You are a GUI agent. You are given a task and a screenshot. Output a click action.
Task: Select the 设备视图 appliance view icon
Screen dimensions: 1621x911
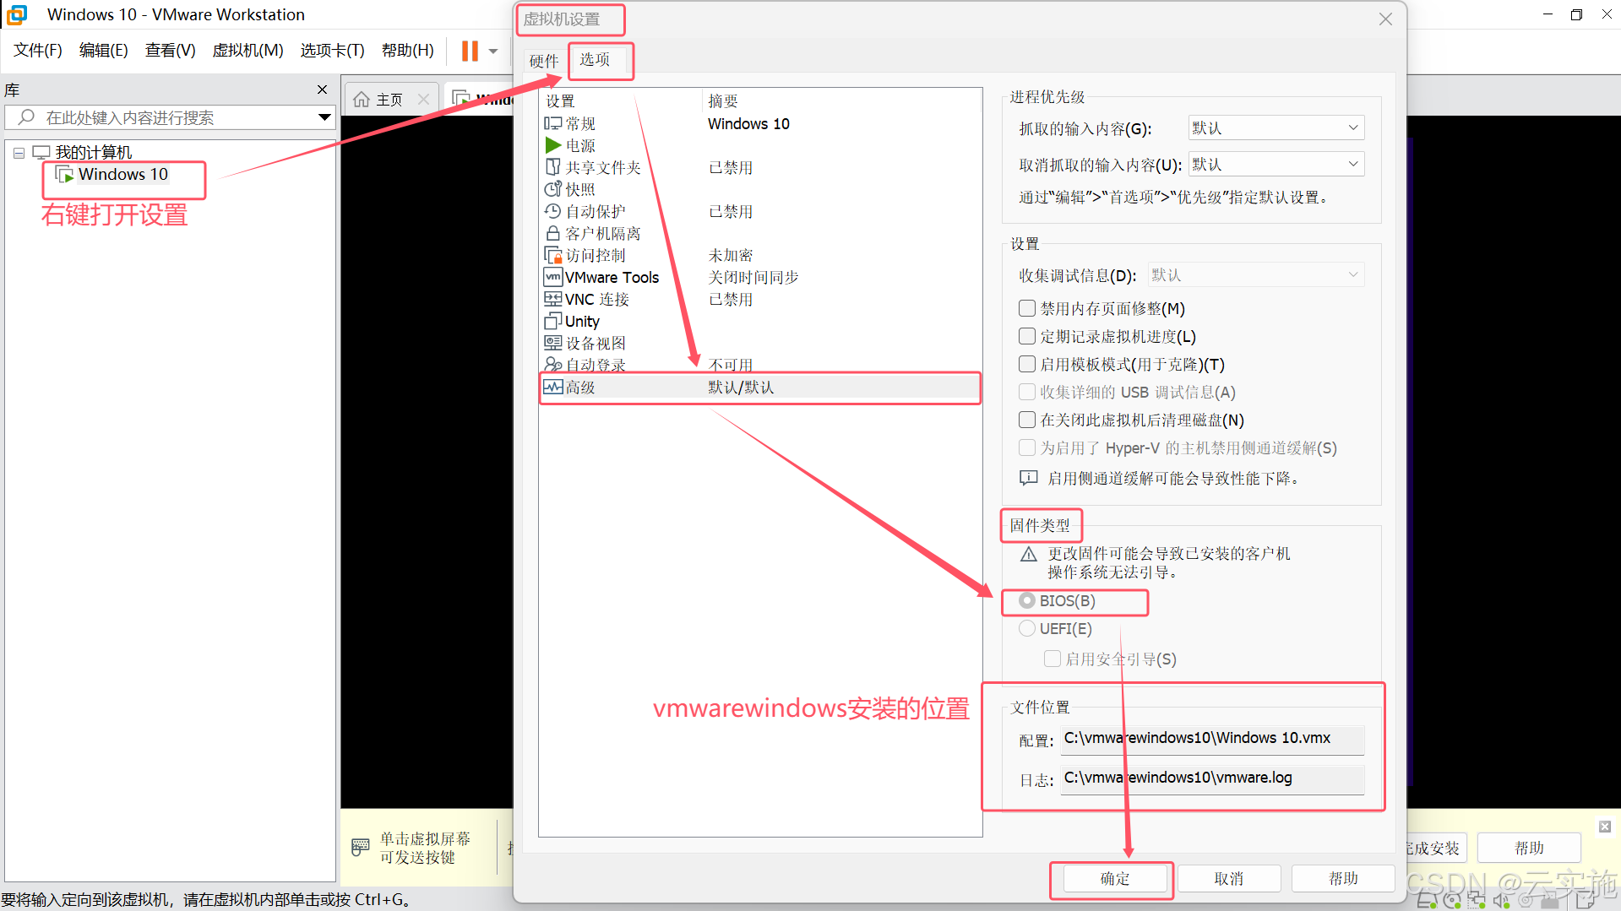pos(552,343)
